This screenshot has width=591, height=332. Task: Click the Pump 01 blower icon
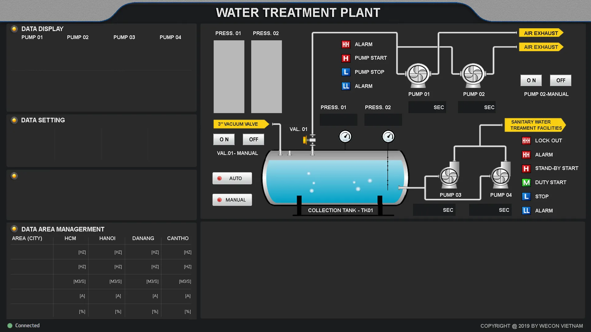418,75
